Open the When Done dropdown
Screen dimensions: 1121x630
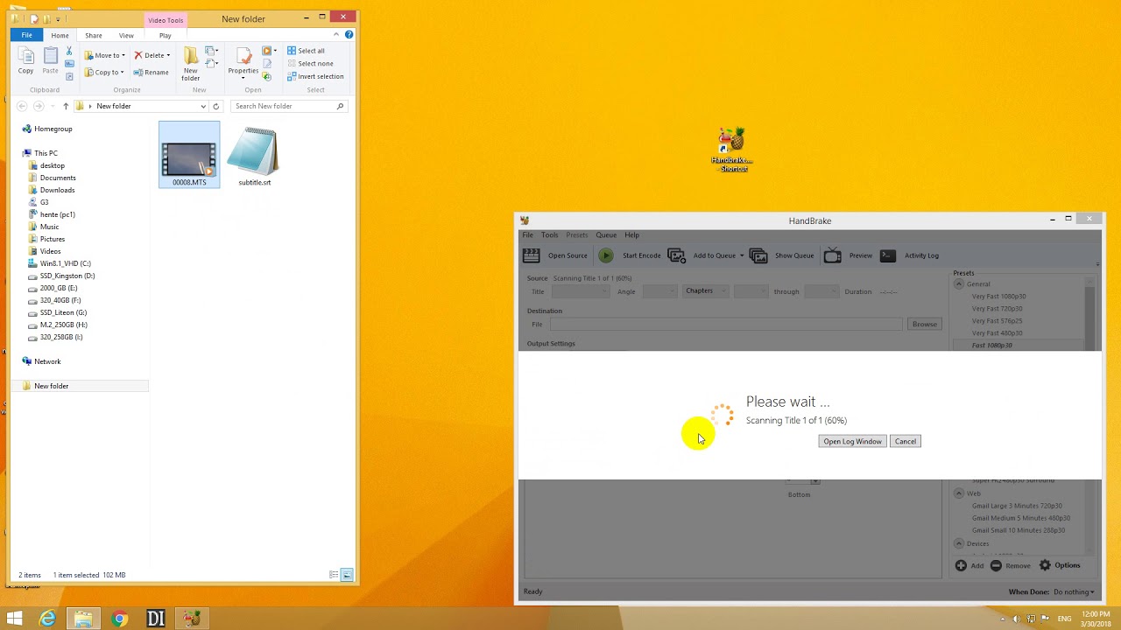coord(1074,592)
